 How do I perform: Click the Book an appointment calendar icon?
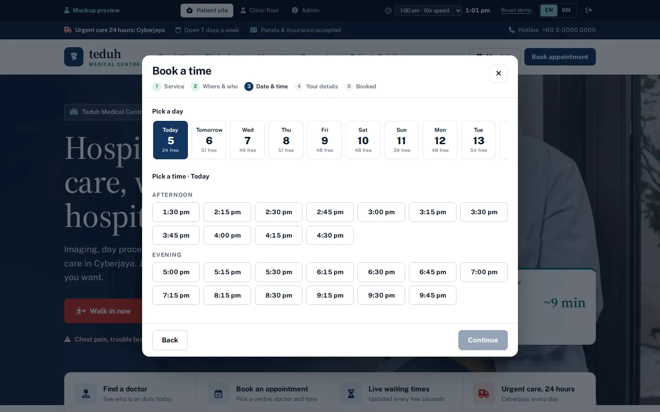219,394
